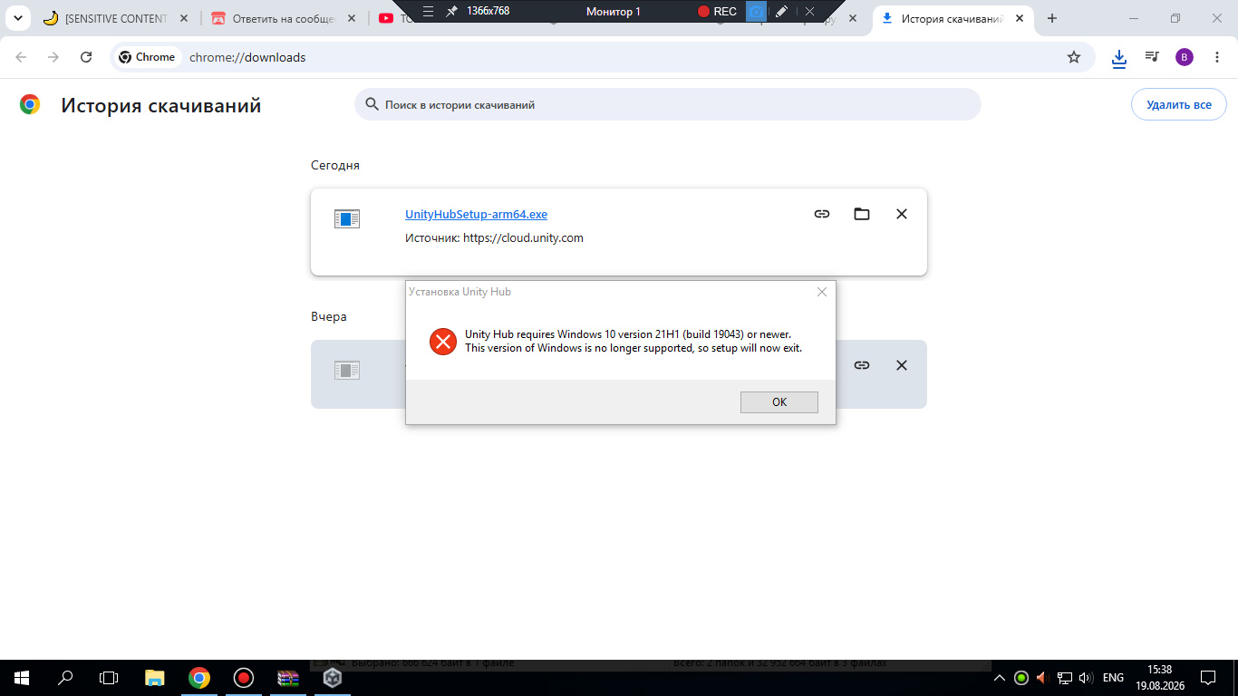Image resolution: width=1238 pixels, height=696 pixels.
Task: Click the Unity Hub icon on the taskbar
Action: (333, 678)
